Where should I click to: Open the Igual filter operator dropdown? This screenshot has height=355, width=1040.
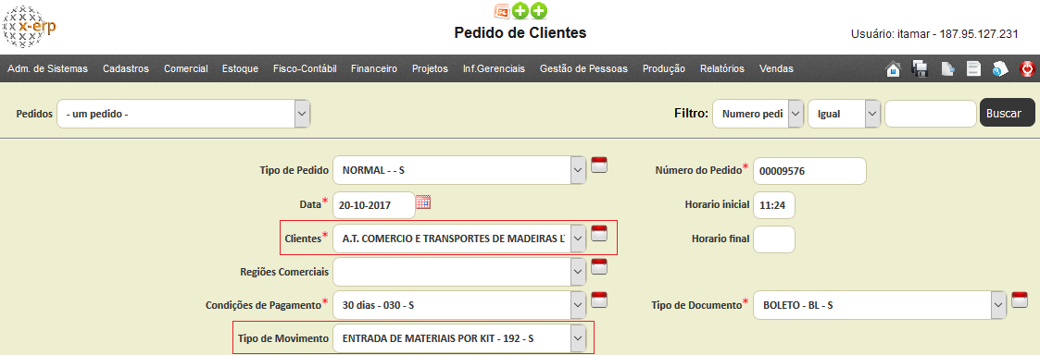[x=844, y=114]
